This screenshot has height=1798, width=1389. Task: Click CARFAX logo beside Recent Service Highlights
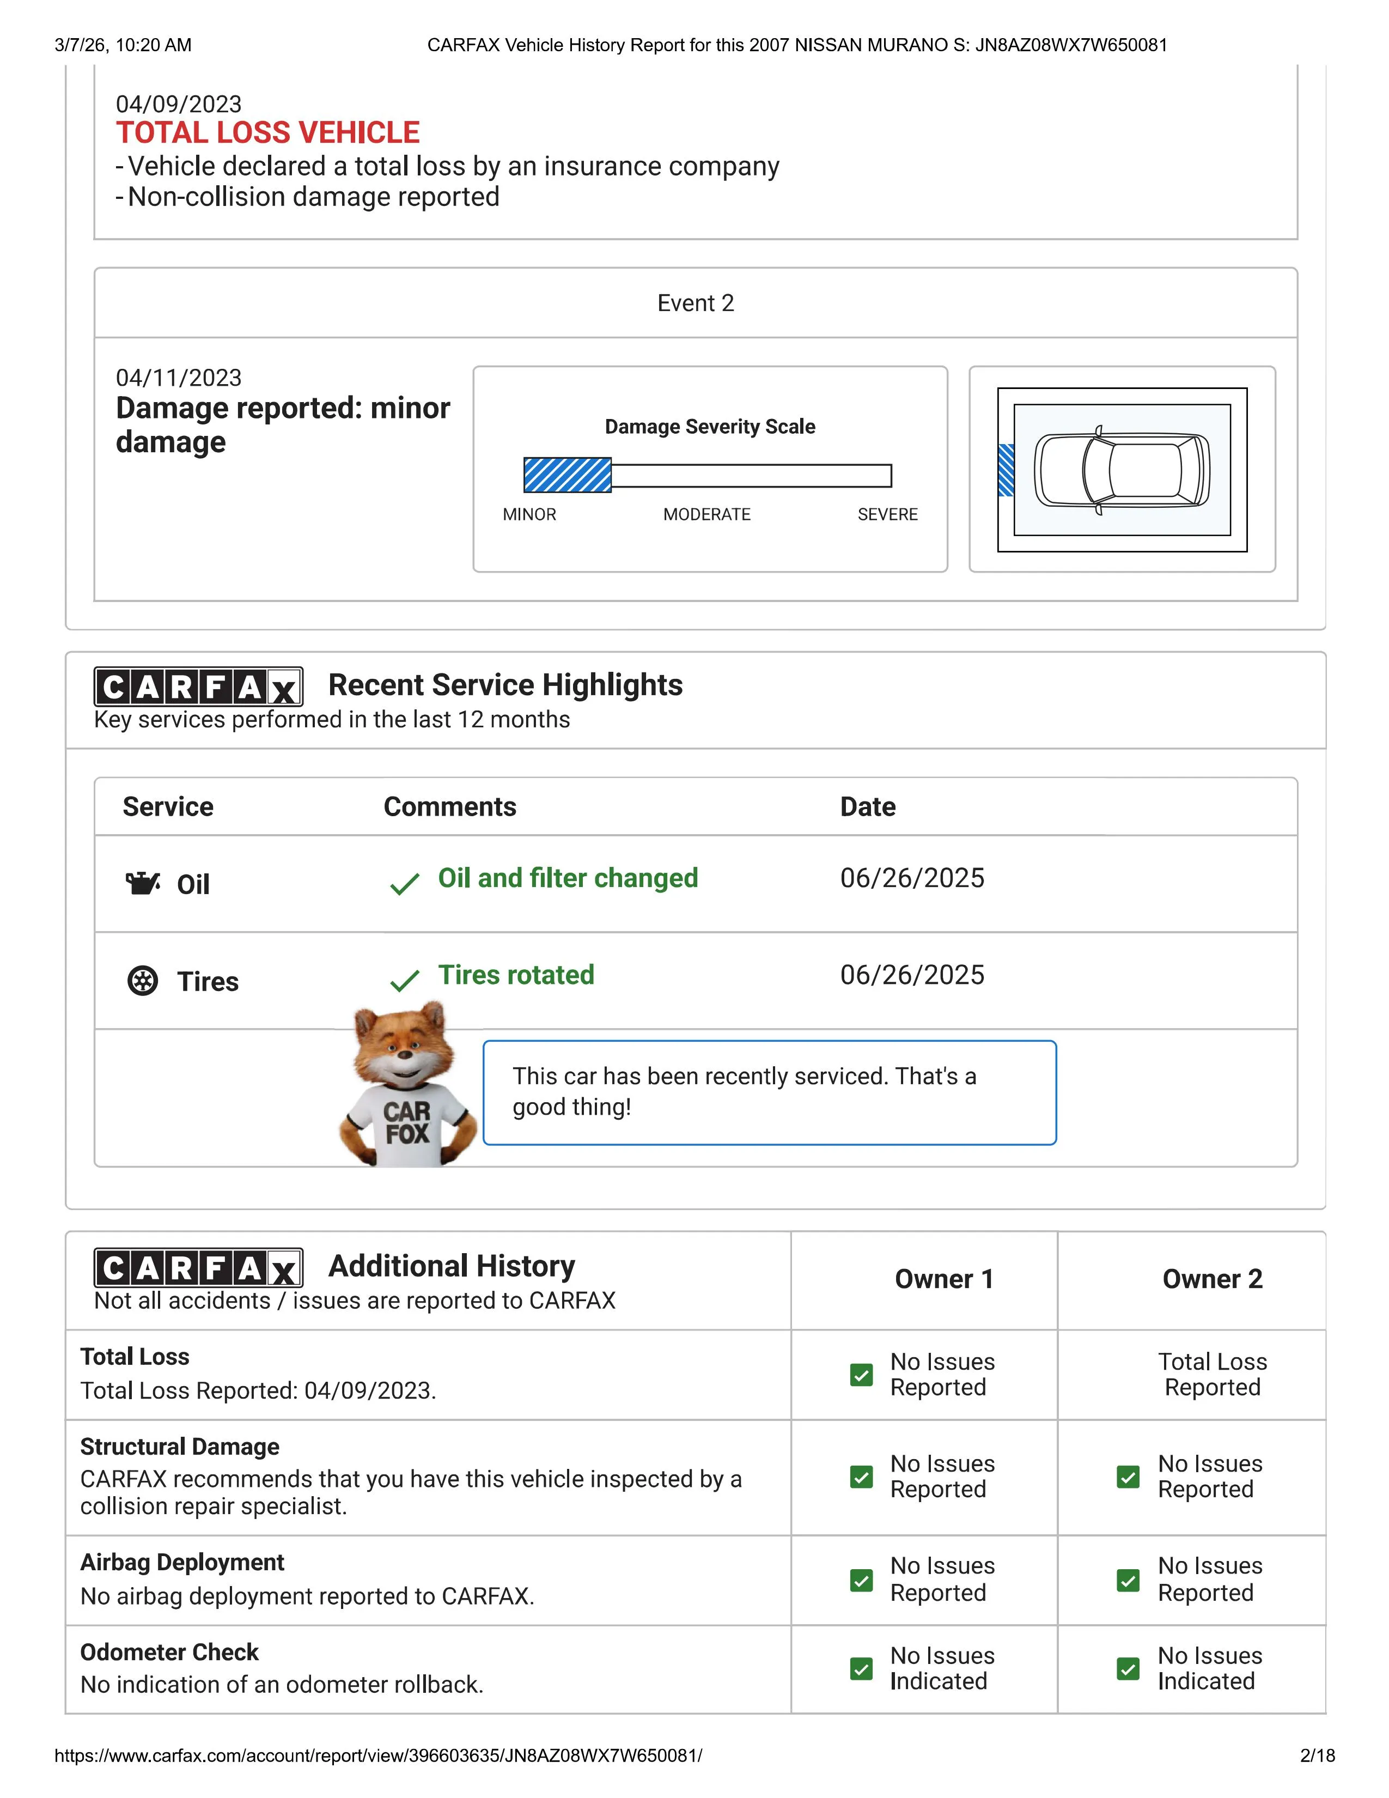click(198, 687)
